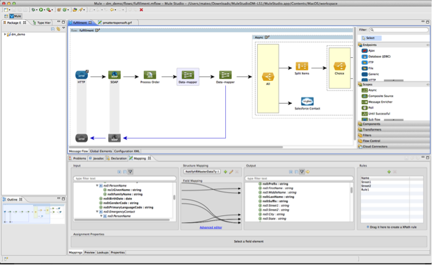The image size is (432, 265).
Task: Pick Until Successful scope from palette
Action: point(376,113)
